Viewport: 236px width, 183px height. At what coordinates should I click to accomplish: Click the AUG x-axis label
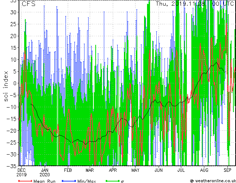204,170
